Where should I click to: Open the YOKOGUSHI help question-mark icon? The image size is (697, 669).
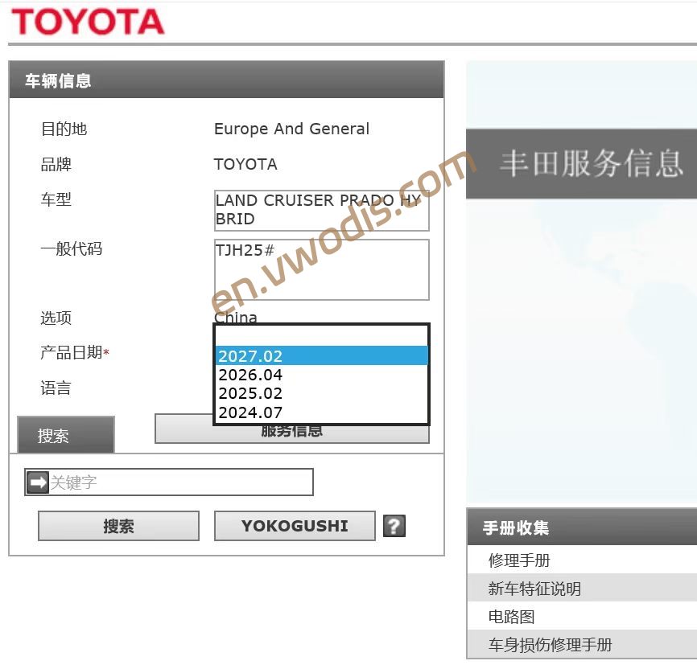[394, 526]
